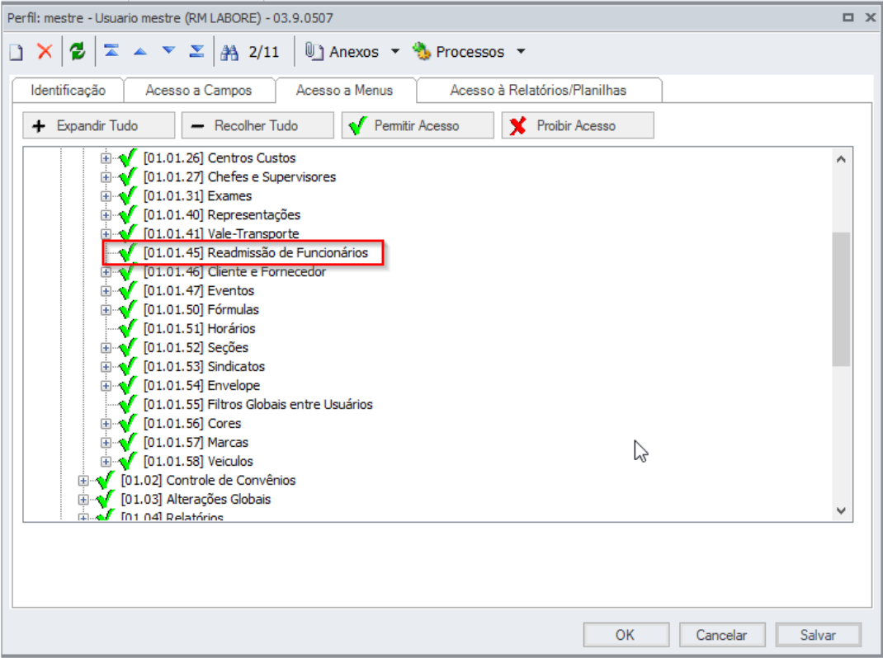
Task: Open the Acesso a Campos tab
Action: (199, 91)
